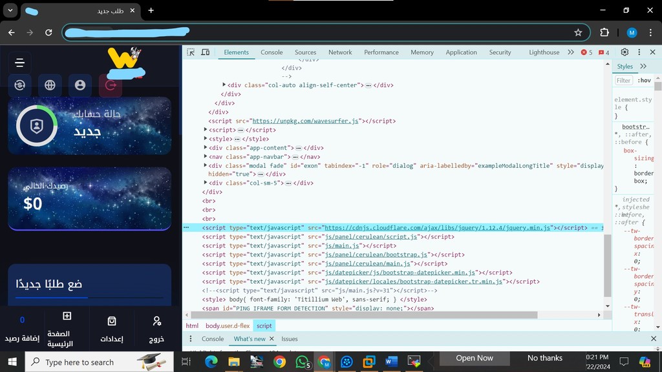Switch to the Elements tab
Image resolution: width=662 pixels, height=372 pixels.
pos(236,52)
